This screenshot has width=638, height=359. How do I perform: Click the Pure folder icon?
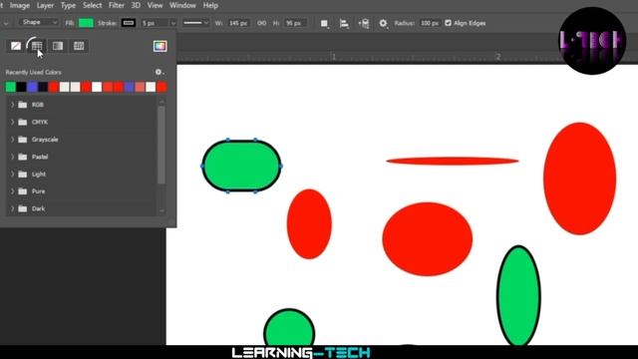coord(23,191)
